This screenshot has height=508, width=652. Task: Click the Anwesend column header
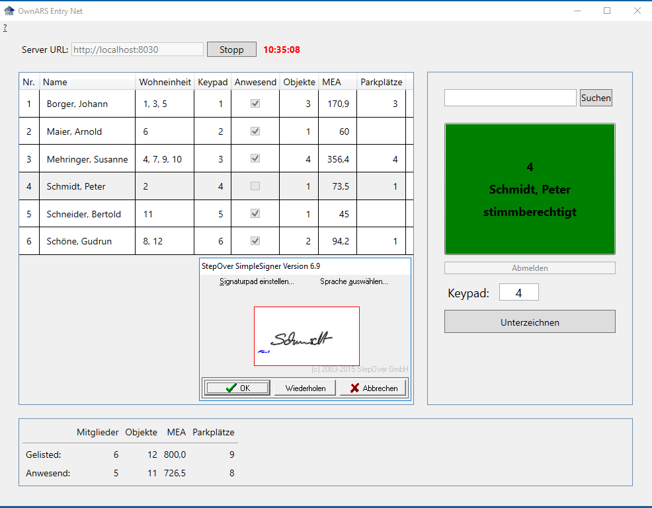point(255,82)
